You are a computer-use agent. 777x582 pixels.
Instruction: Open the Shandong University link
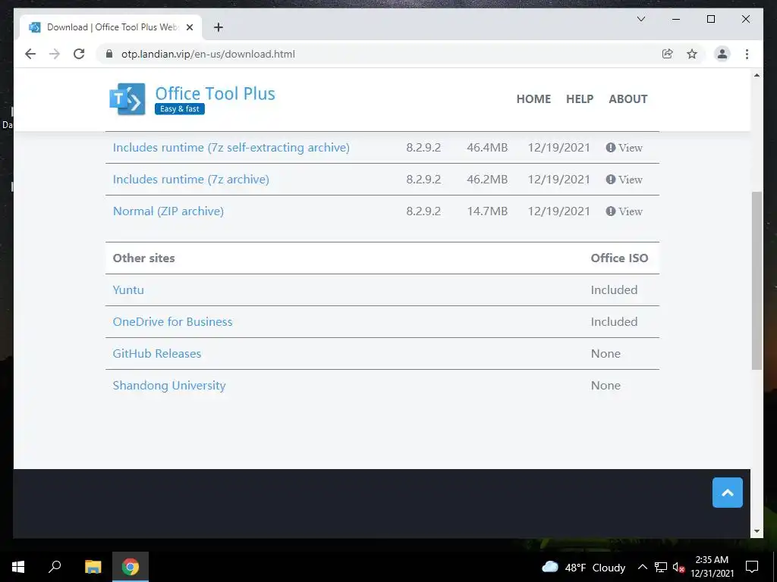pos(169,386)
